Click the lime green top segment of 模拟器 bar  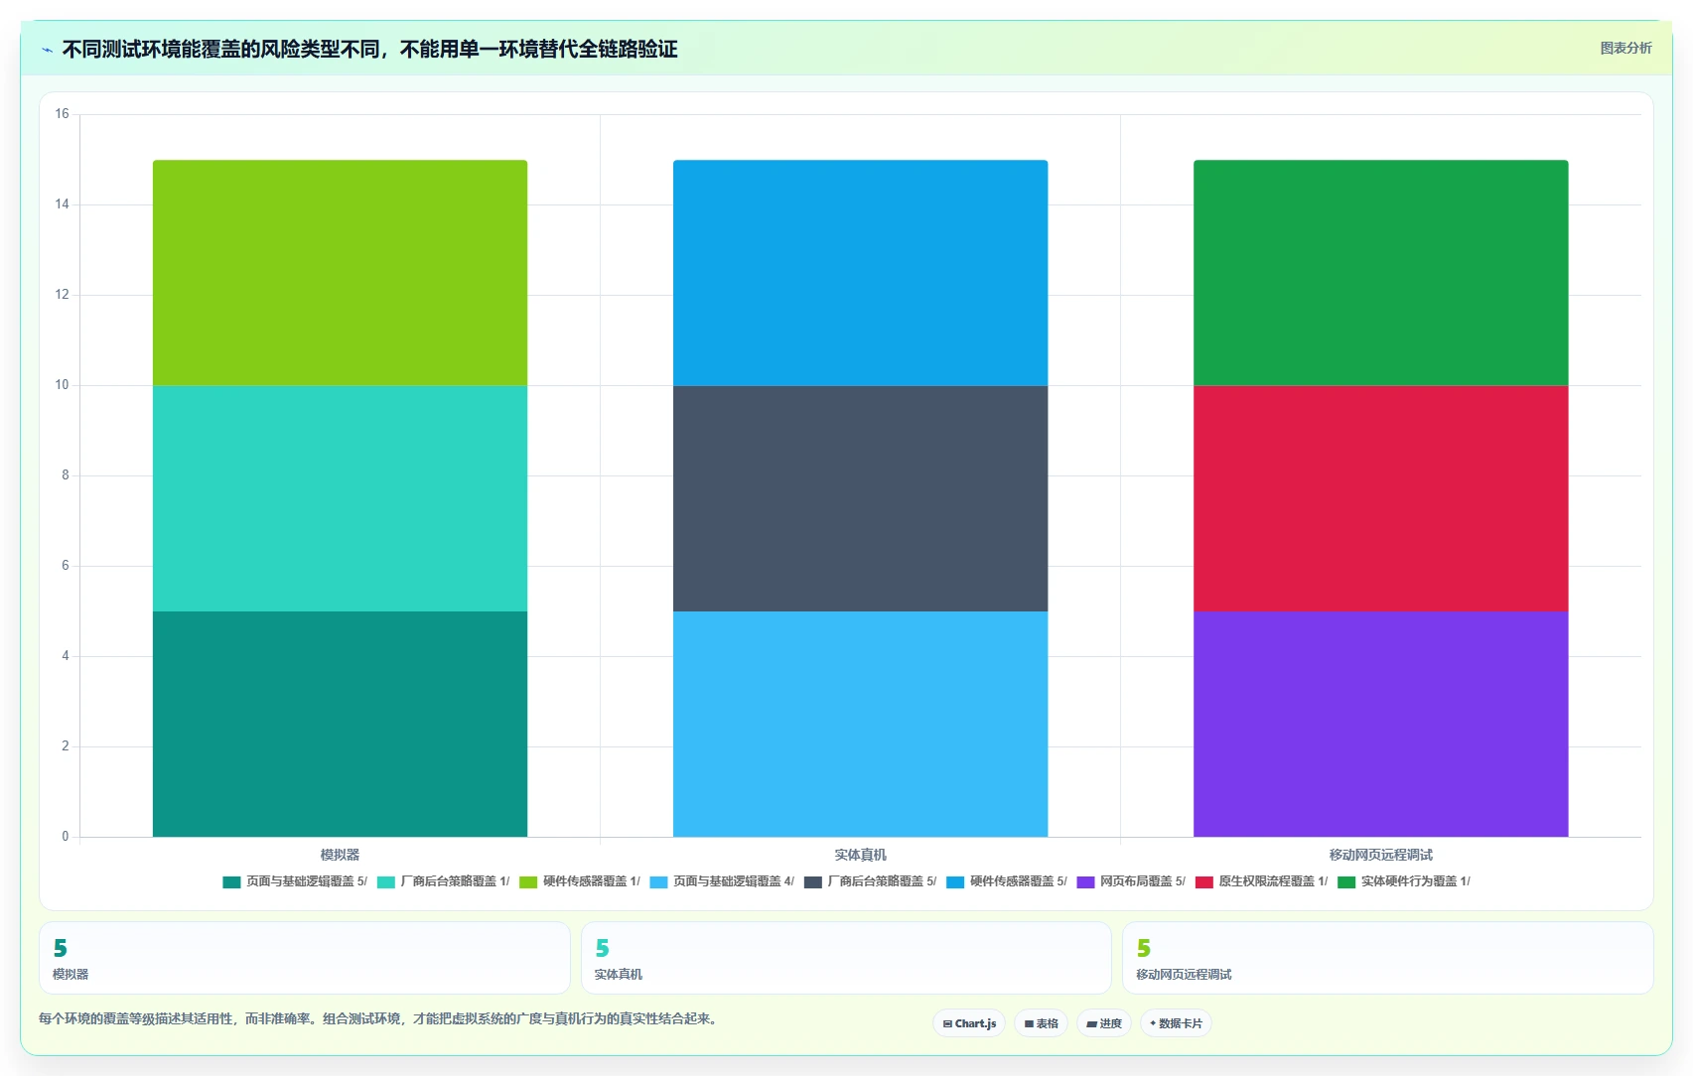[340, 273]
